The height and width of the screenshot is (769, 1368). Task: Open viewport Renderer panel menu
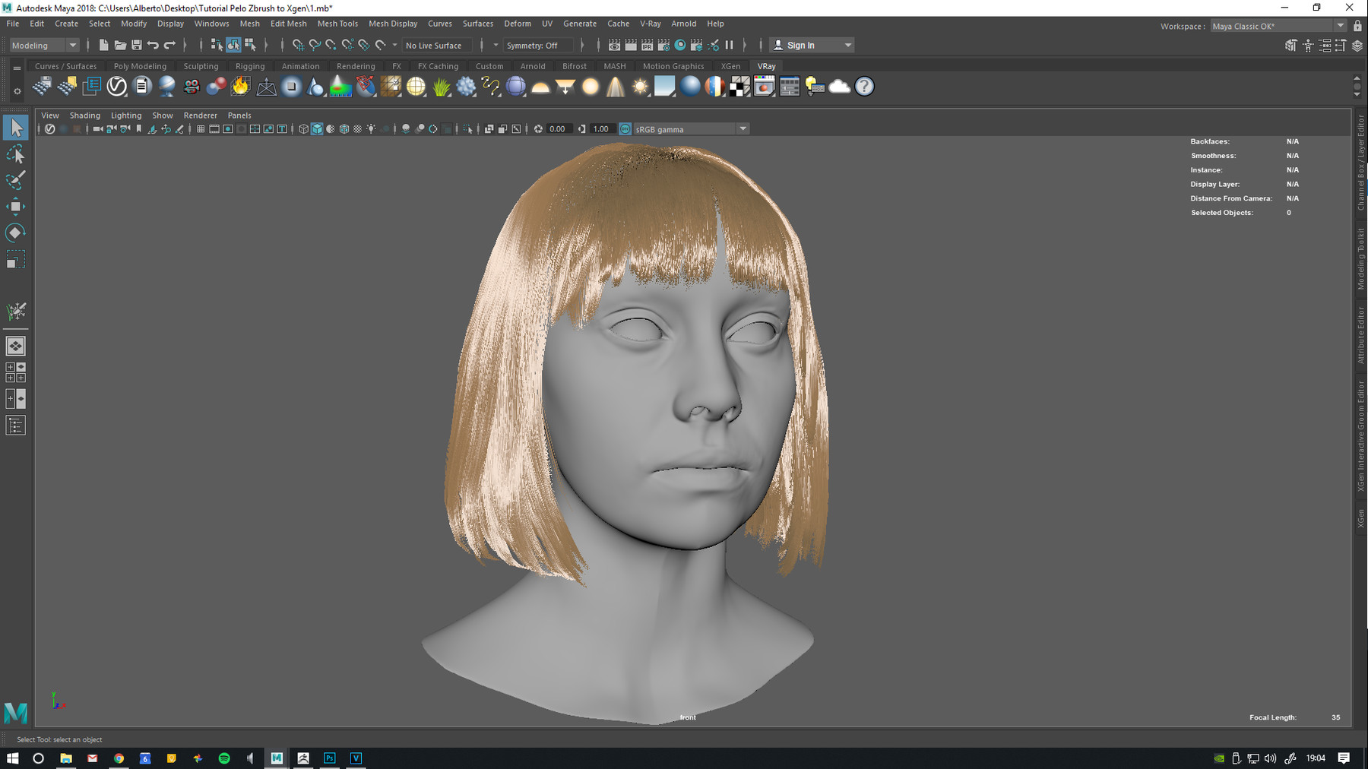200,116
